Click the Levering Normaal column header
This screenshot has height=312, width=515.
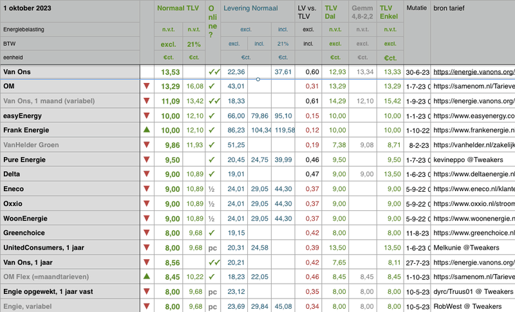[250, 8]
